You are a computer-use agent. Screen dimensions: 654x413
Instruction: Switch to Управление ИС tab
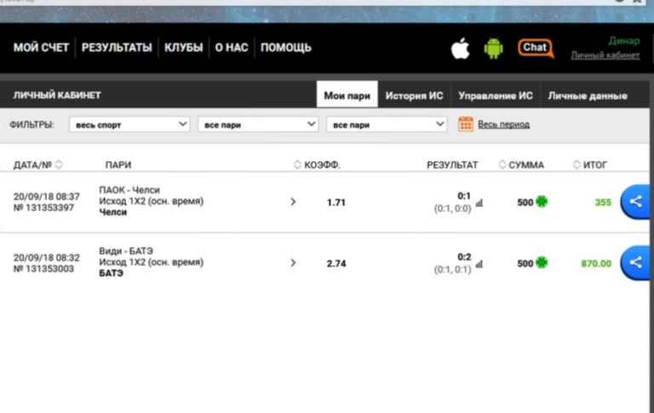(x=496, y=95)
